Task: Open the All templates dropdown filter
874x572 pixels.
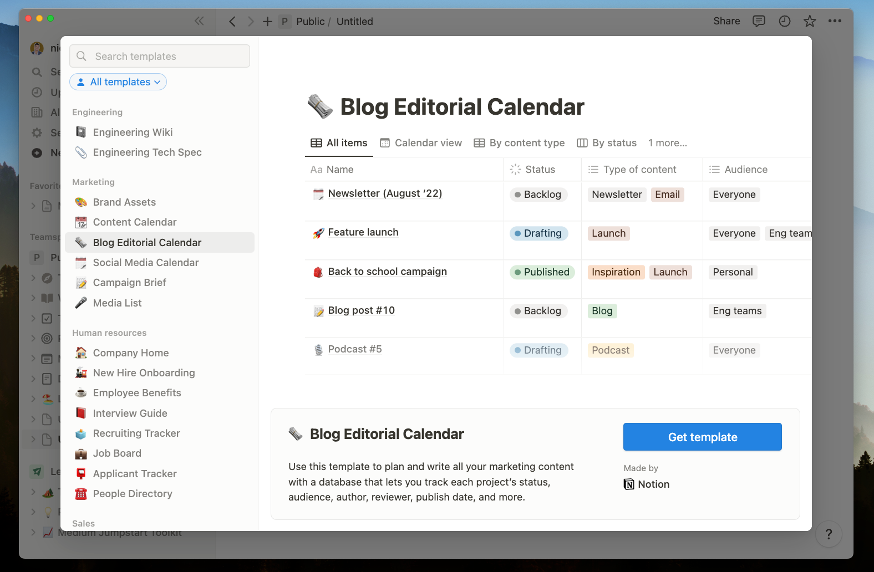Action: [118, 82]
